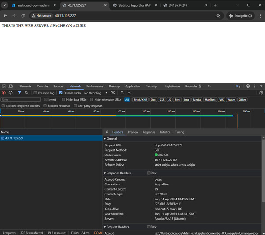This screenshot has width=265, height=235.
Task: Clear the network log
Action: point(11,93)
